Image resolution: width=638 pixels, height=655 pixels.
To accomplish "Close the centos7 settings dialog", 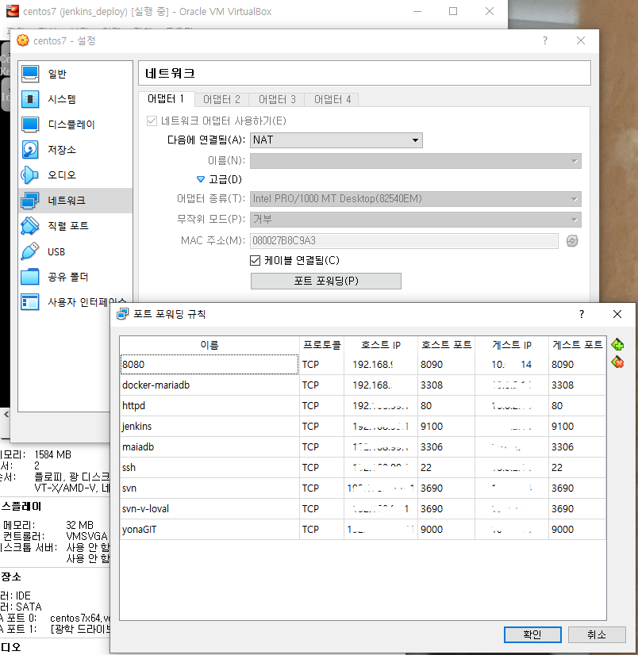I will (581, 40).
